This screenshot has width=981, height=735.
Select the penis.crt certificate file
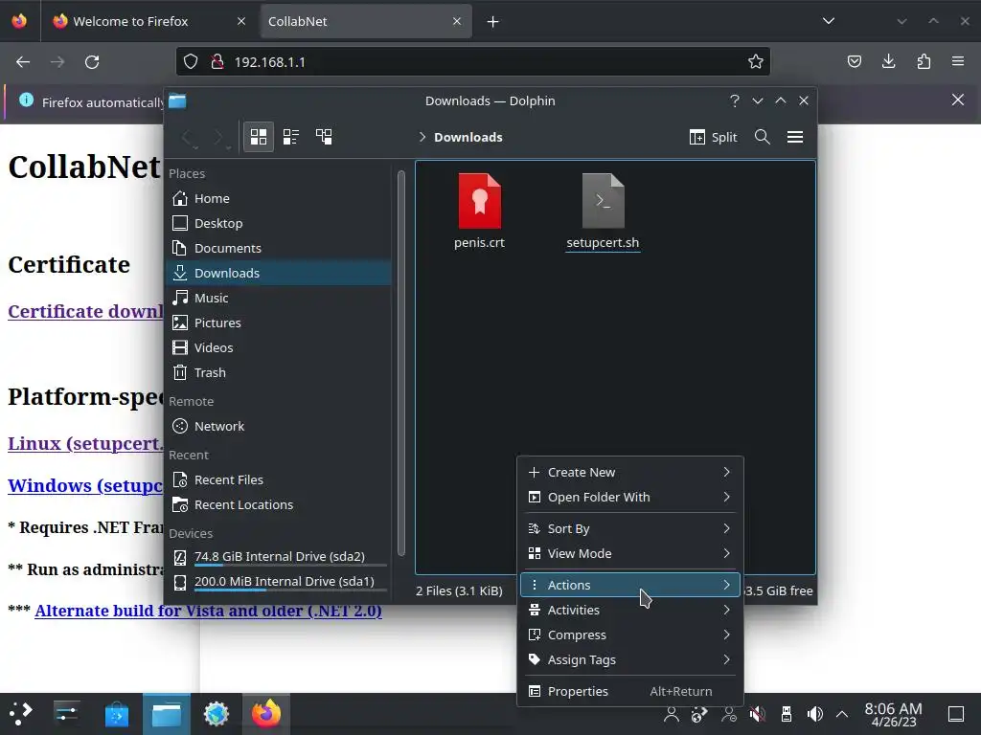click(x=479, y=212)
